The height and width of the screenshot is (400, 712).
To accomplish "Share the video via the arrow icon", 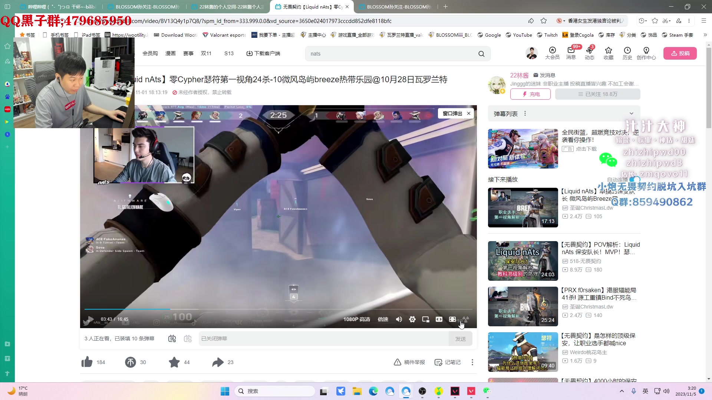I will [x=218, y=362].
